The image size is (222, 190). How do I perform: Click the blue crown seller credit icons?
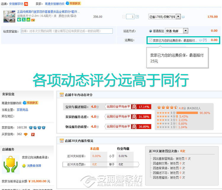(37, 128)
